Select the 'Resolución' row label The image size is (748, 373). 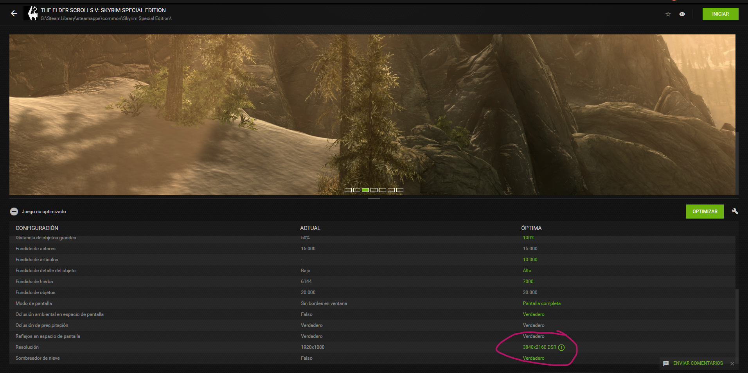[27, 347]
